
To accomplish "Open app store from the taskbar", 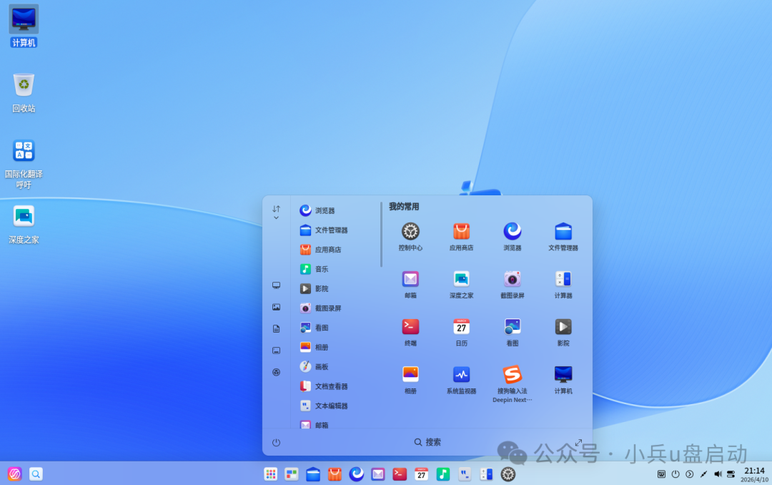I will tap(335, 474).
